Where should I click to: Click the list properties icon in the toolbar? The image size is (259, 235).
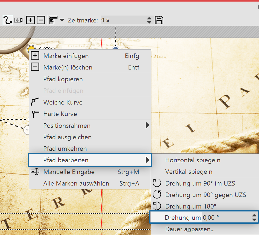pos(53,20)
